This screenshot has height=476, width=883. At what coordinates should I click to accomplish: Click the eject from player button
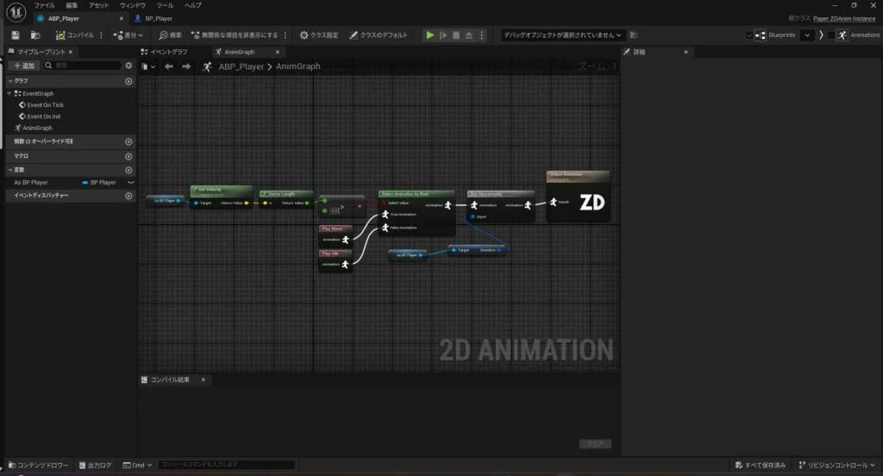click(469, 35)
